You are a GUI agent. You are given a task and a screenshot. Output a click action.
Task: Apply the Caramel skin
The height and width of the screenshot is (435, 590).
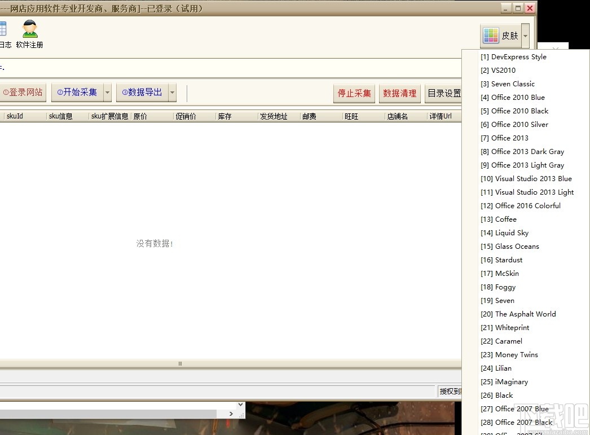[x=501, y=341]
